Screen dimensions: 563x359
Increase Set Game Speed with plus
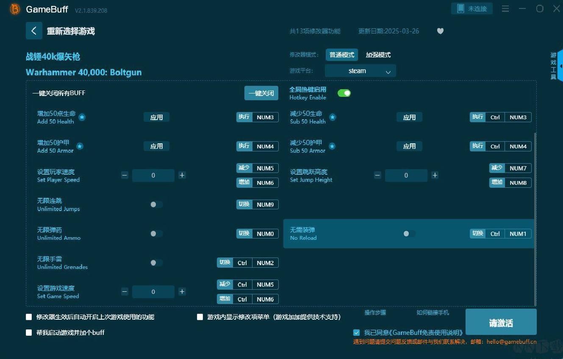[182, 291]
